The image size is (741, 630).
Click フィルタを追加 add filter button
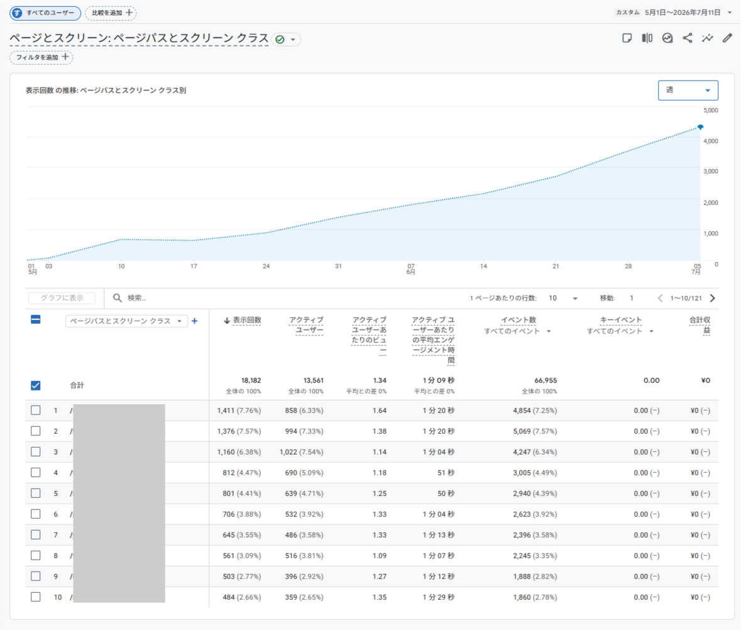pos(41,57)
